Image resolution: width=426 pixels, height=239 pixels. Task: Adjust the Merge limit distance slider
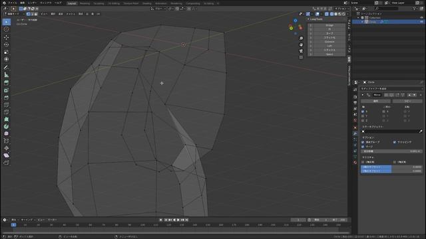pyautogui.click(x=391, y=151)
